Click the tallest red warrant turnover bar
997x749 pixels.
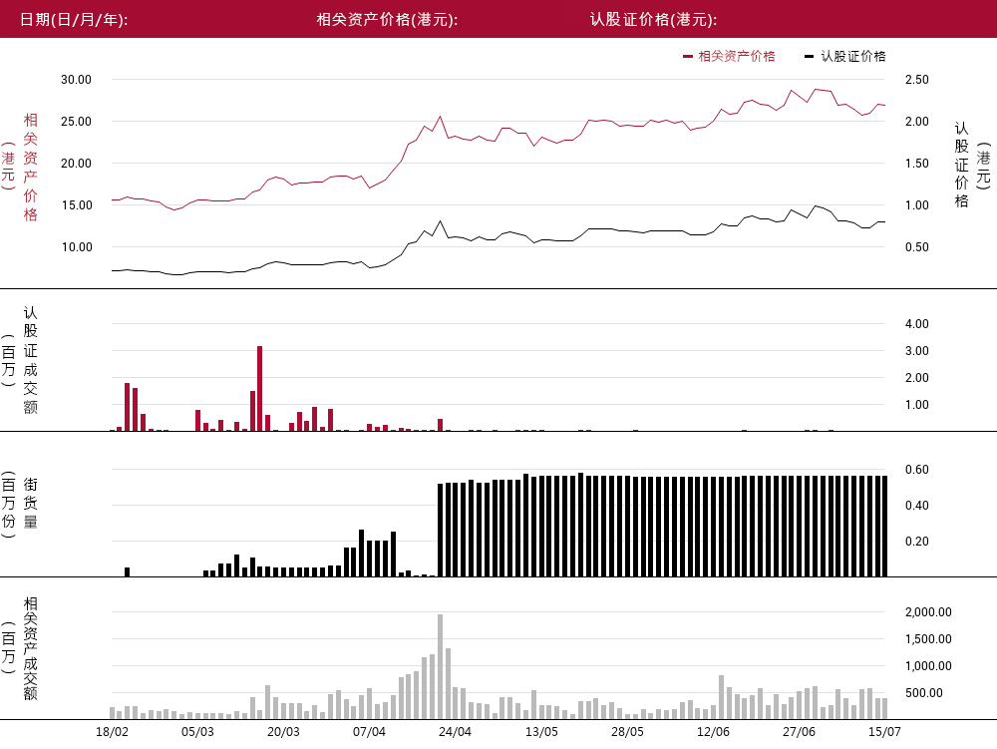click(x=260, y=389)
